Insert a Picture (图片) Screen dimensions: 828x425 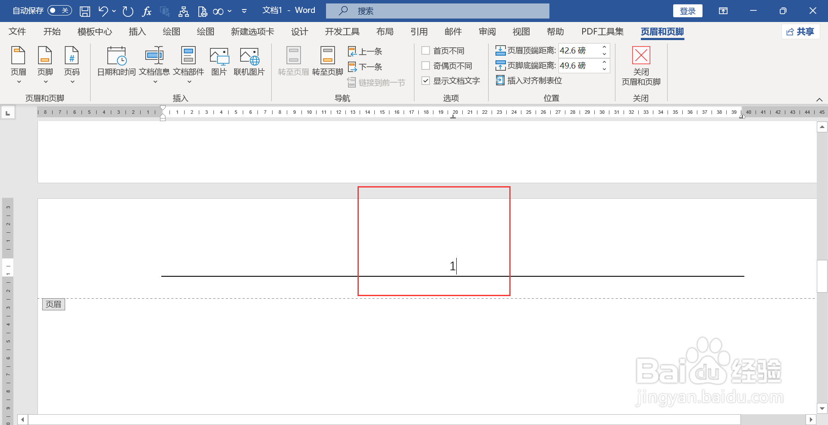point(219,62)
